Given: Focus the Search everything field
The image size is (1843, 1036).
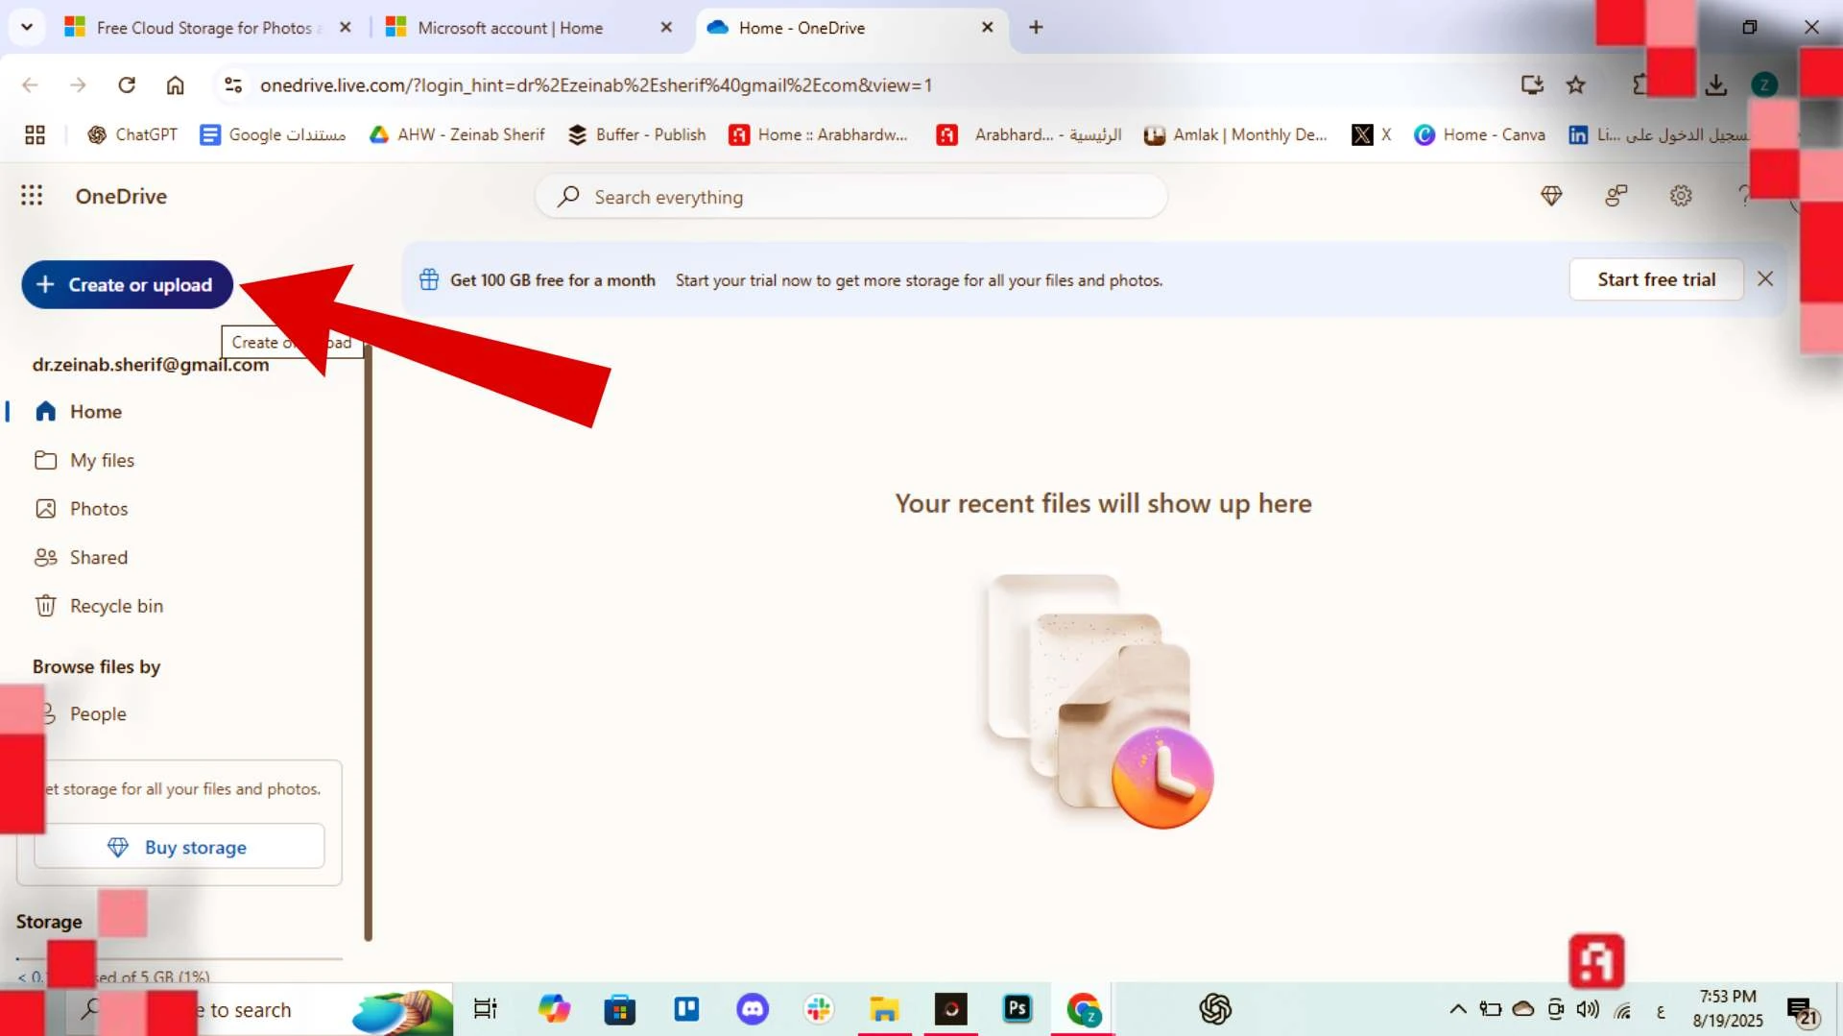Looking at the screenshot, I should point(851,197).
